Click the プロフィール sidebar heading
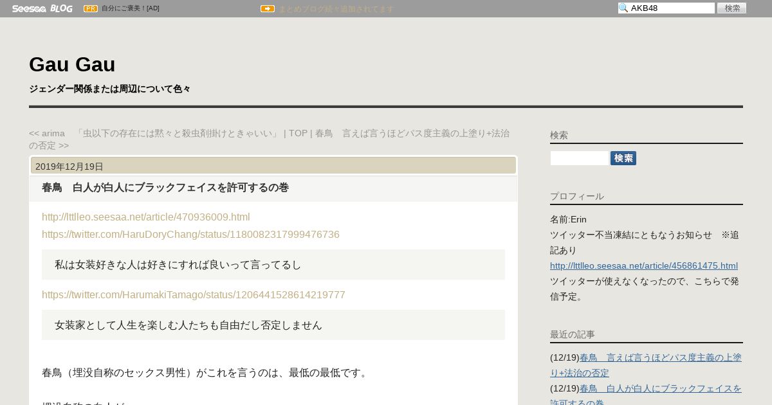The height and width of the screenshot is (405, 772). 577,196
